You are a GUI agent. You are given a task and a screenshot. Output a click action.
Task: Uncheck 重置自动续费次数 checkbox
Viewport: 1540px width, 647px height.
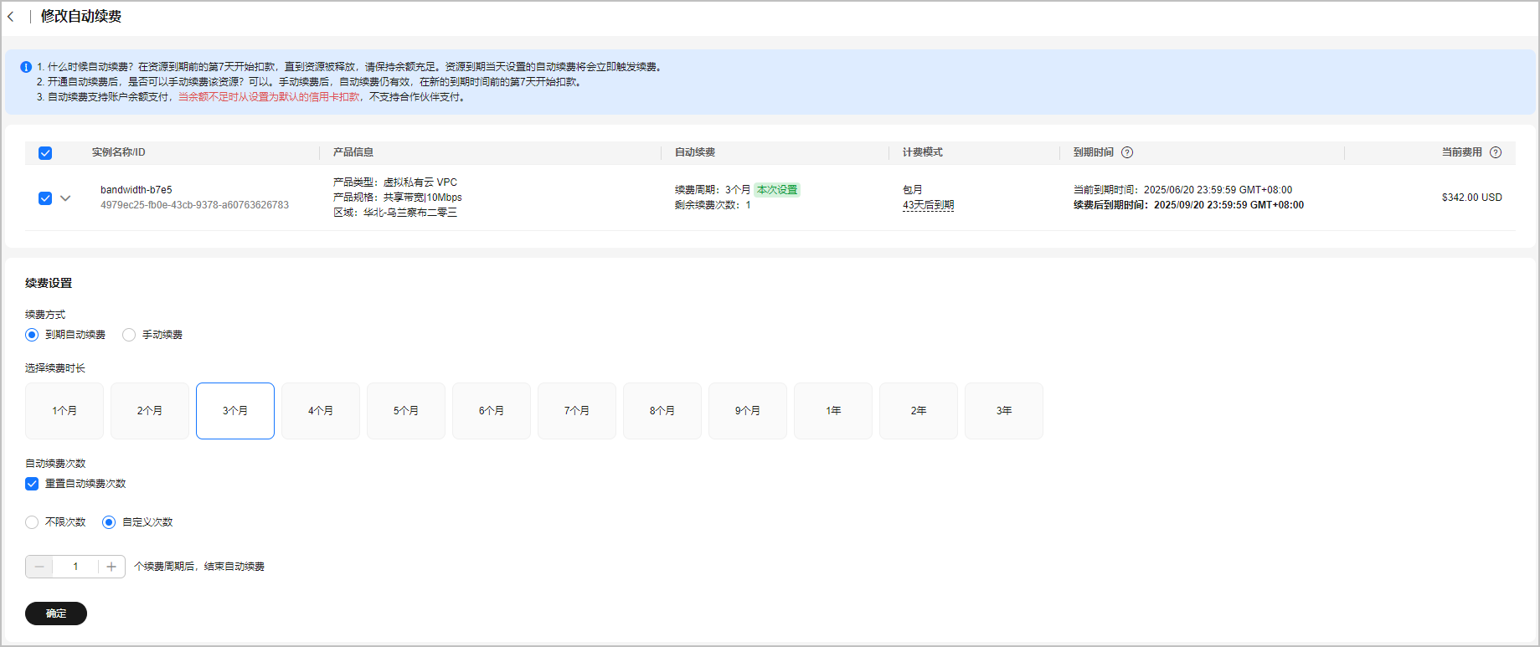tap(32, 484)
